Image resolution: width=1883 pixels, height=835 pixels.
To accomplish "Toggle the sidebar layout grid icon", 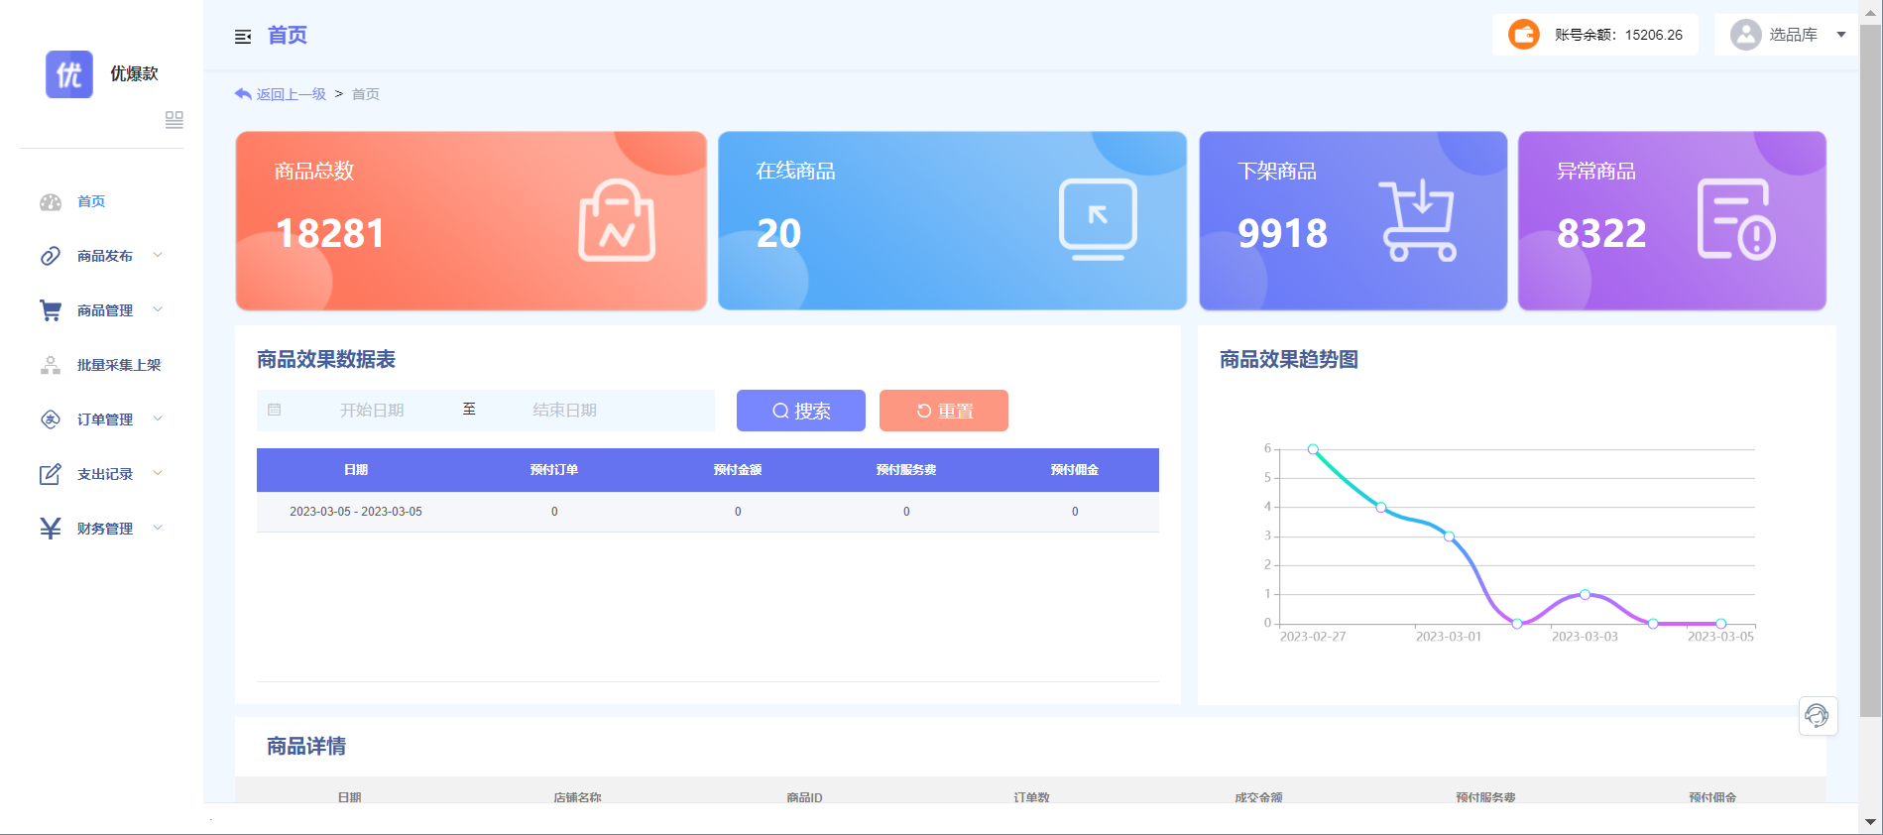I will (175, 119).
